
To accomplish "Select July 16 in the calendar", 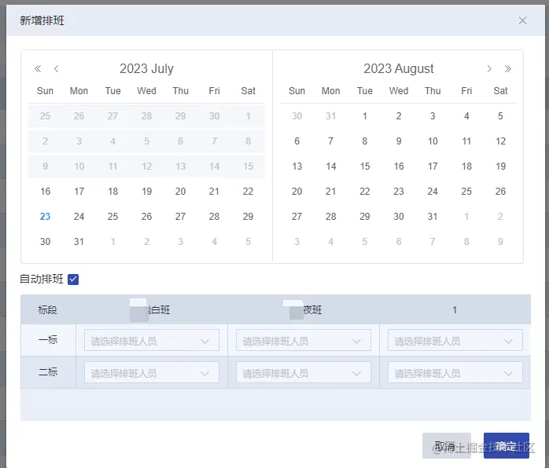I will point(45,192).
